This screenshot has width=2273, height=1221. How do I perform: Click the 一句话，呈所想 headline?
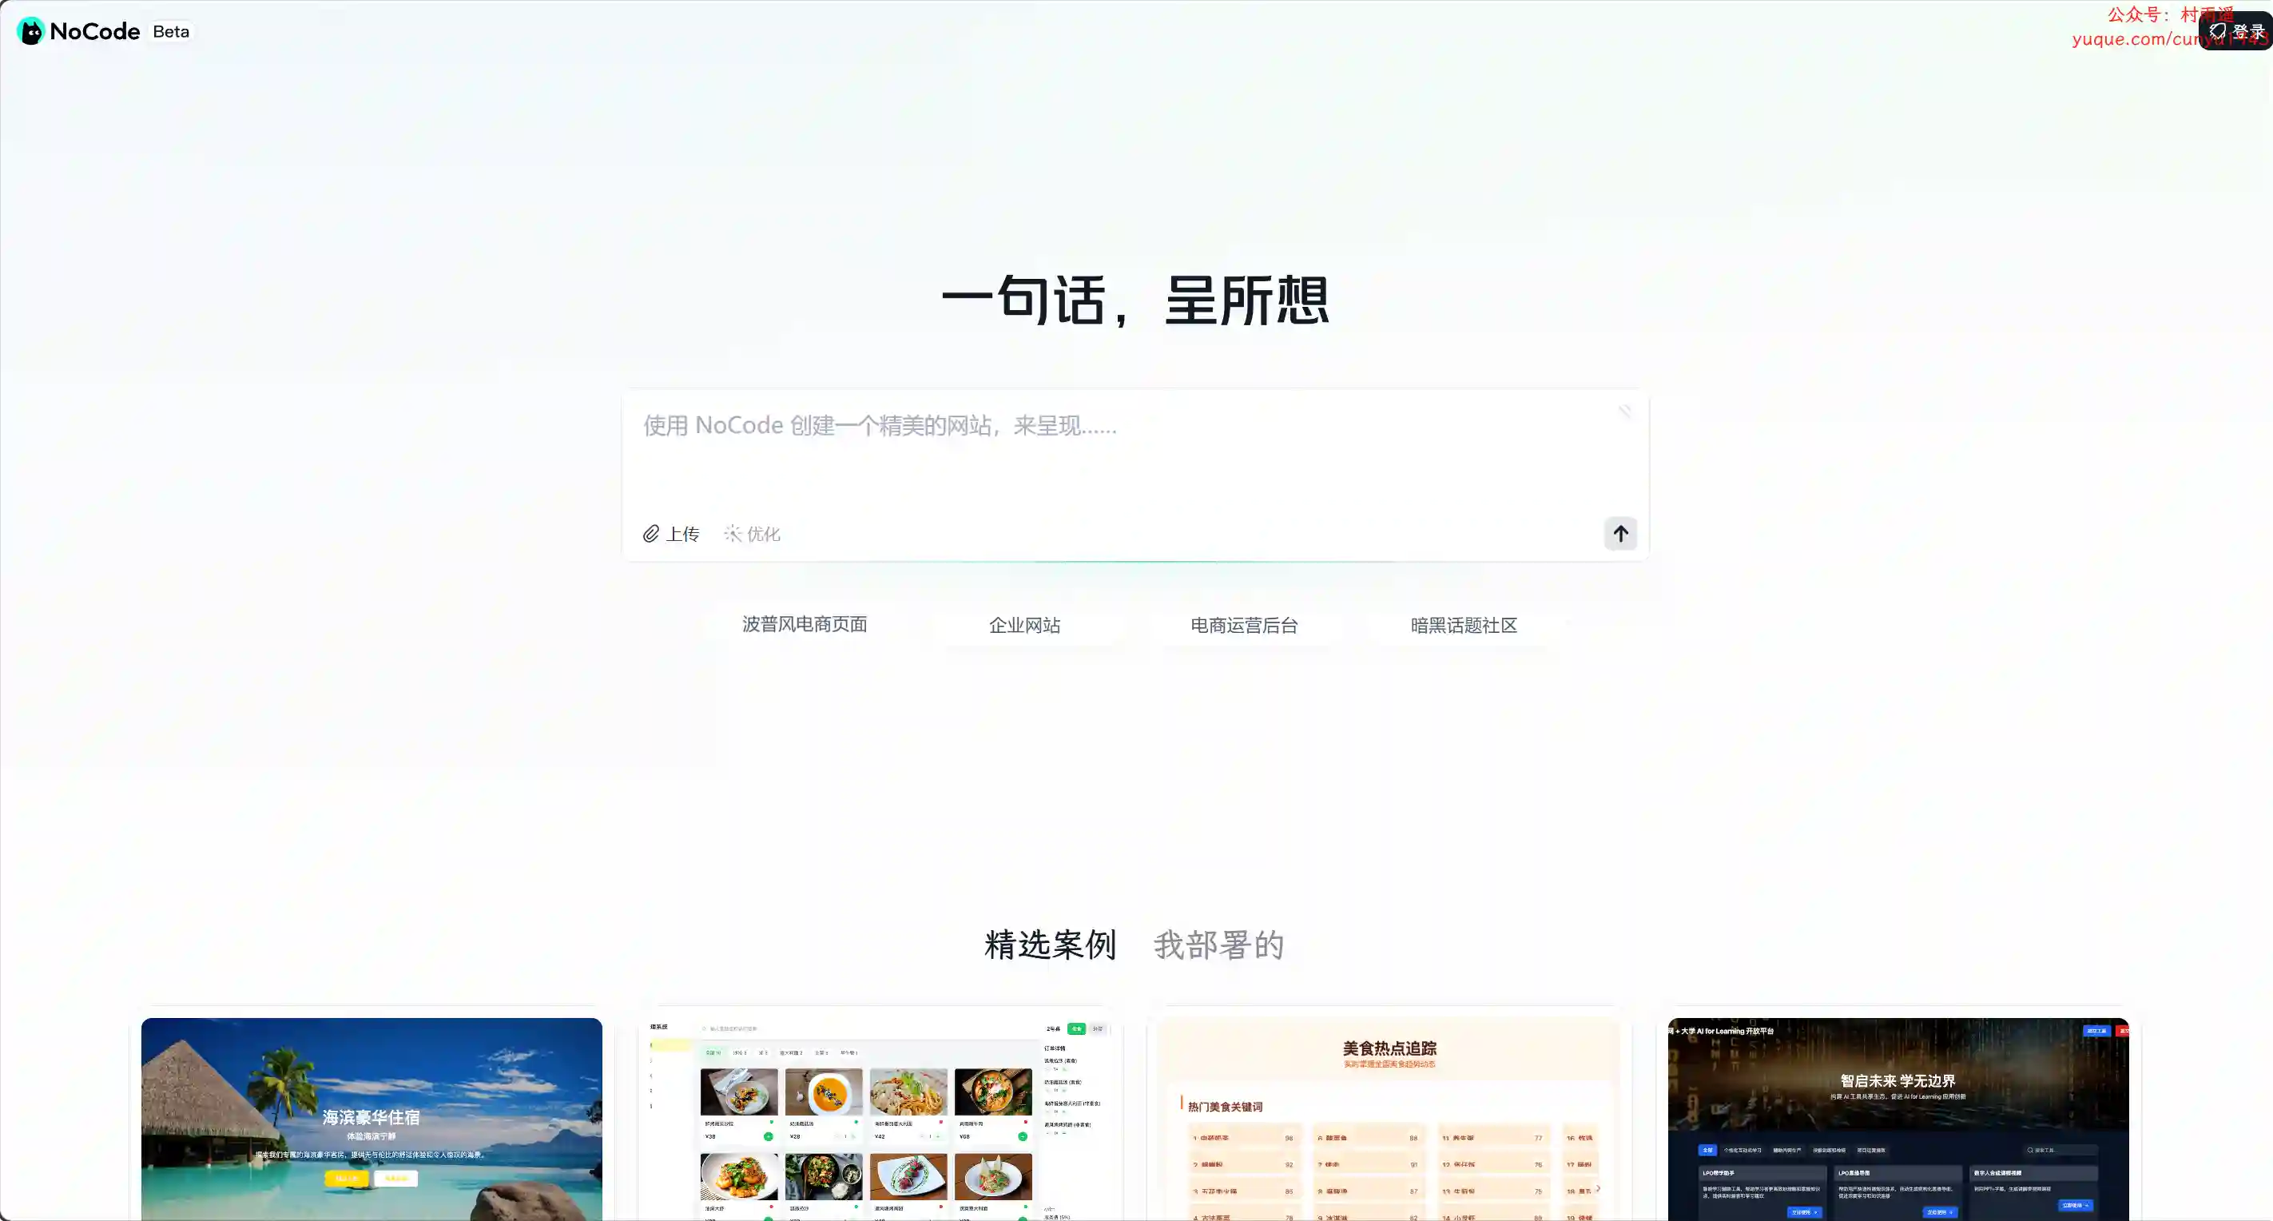(1135, 300)
